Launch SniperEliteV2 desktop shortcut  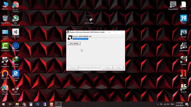[x=173, y=6]
